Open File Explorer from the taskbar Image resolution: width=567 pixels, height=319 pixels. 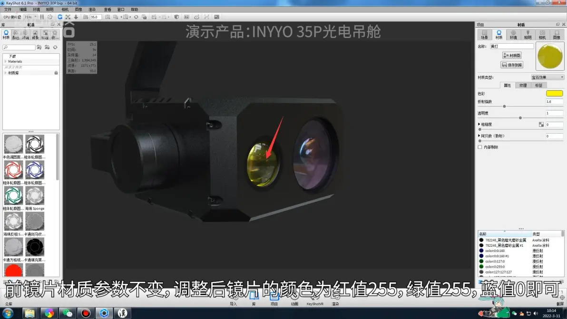tap(29, 313)
